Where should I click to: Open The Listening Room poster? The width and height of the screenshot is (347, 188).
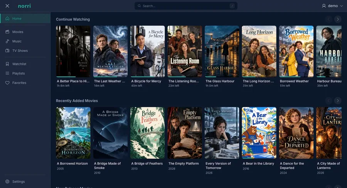[185, 51]
